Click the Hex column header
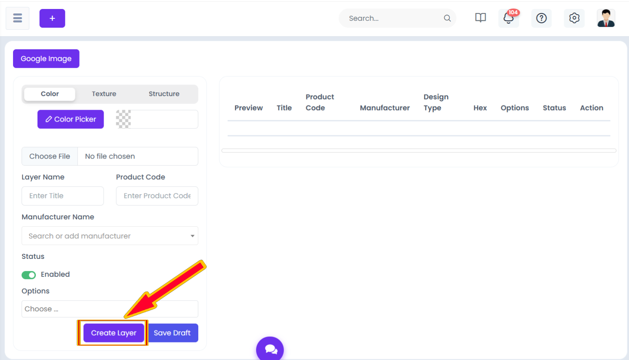This screenshot has width=629, height=360. tap(480, 108)
